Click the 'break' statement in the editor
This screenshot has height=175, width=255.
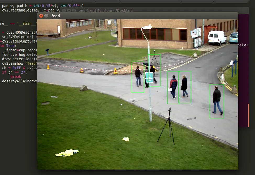pyautogui.click(x=16, y=77)
